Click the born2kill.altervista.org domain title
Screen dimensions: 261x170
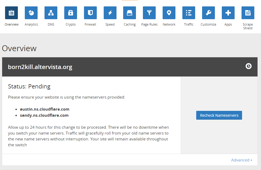[x=40, y=67]
